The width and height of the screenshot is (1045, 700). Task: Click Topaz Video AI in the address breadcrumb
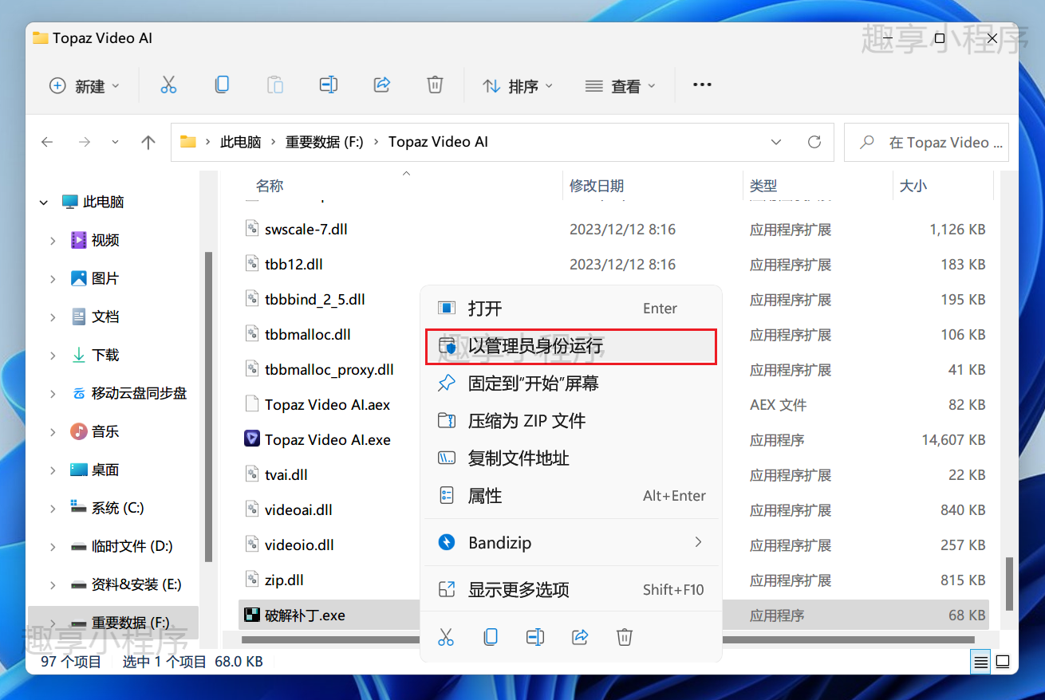click(438, 142)
